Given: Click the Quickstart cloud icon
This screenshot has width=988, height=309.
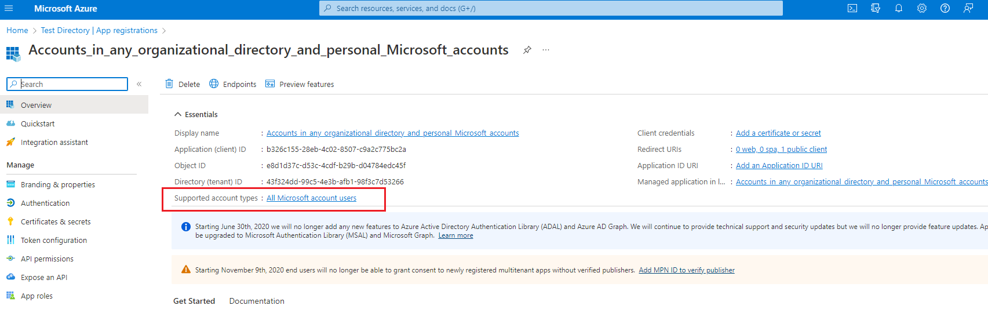Looking at the screenshot, I should pyautogui.click(x=10, y=123).
